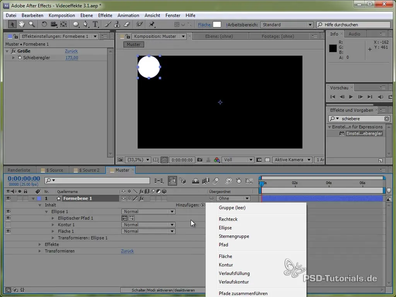Click the Hinzufügen arrow button
This screenshot has width=396, height=297.
[x=203, y=205]
